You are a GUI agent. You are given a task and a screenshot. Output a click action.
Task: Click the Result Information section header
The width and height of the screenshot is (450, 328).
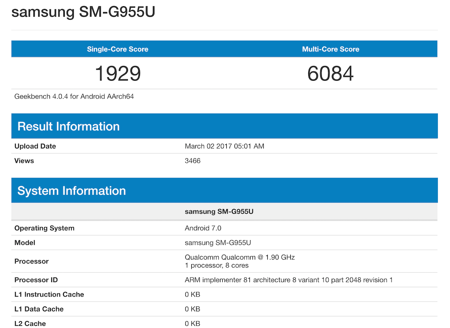(x=68, y=126)
